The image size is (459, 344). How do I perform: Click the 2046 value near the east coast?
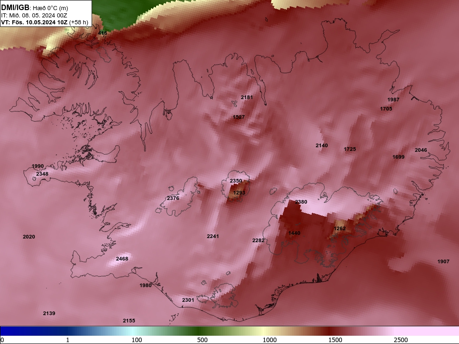coord(421,150)
